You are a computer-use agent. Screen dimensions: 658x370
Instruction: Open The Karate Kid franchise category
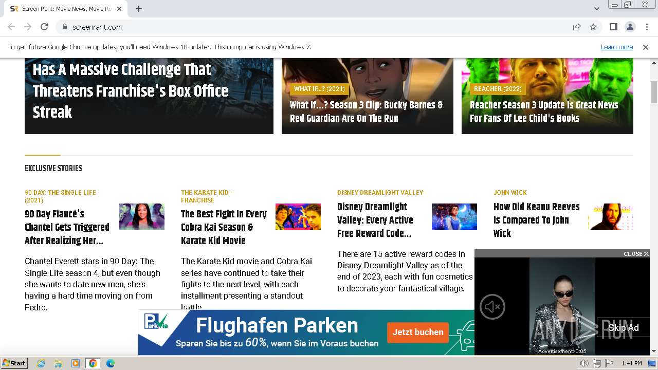pos(207,196)
